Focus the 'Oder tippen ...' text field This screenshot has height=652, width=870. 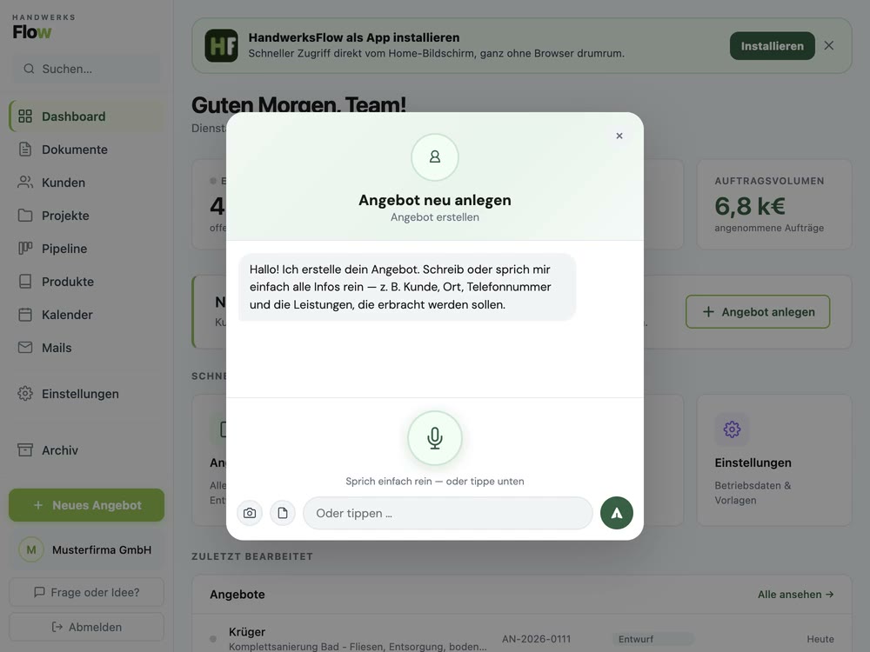pos(448,513)
